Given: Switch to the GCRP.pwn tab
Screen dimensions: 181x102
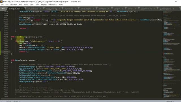Looking at the screenshot, I should pyautogui.click(x=102, y=9).
